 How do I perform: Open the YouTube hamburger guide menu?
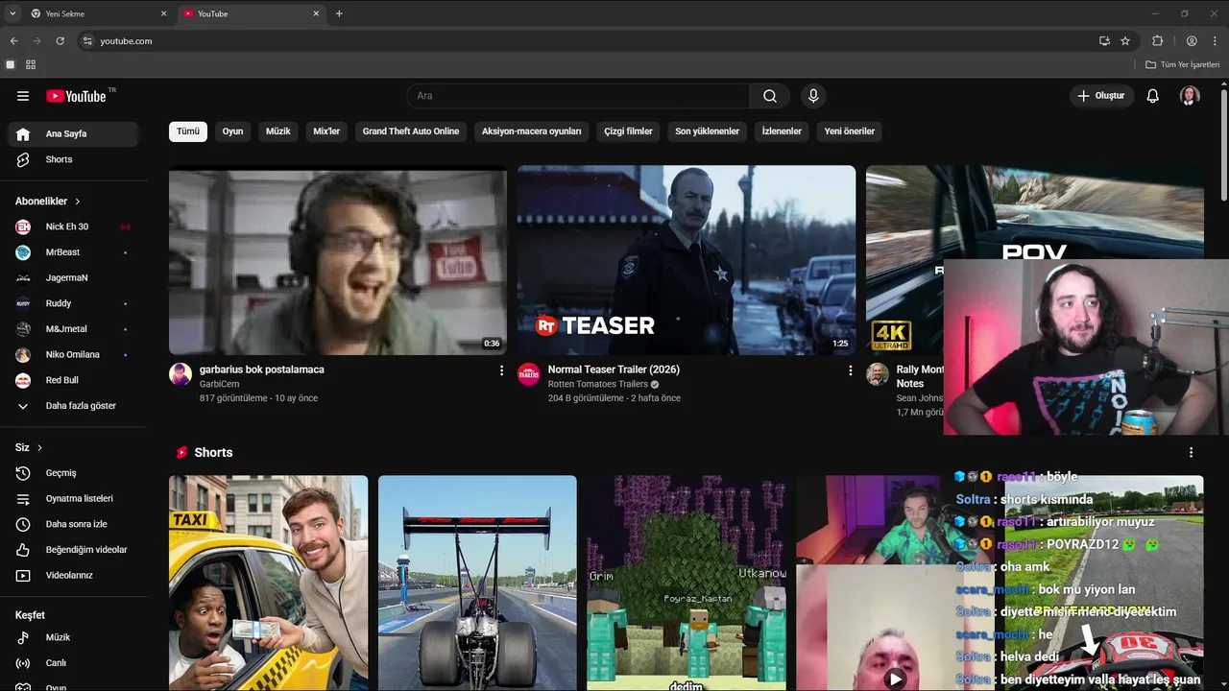coord(23,96)
